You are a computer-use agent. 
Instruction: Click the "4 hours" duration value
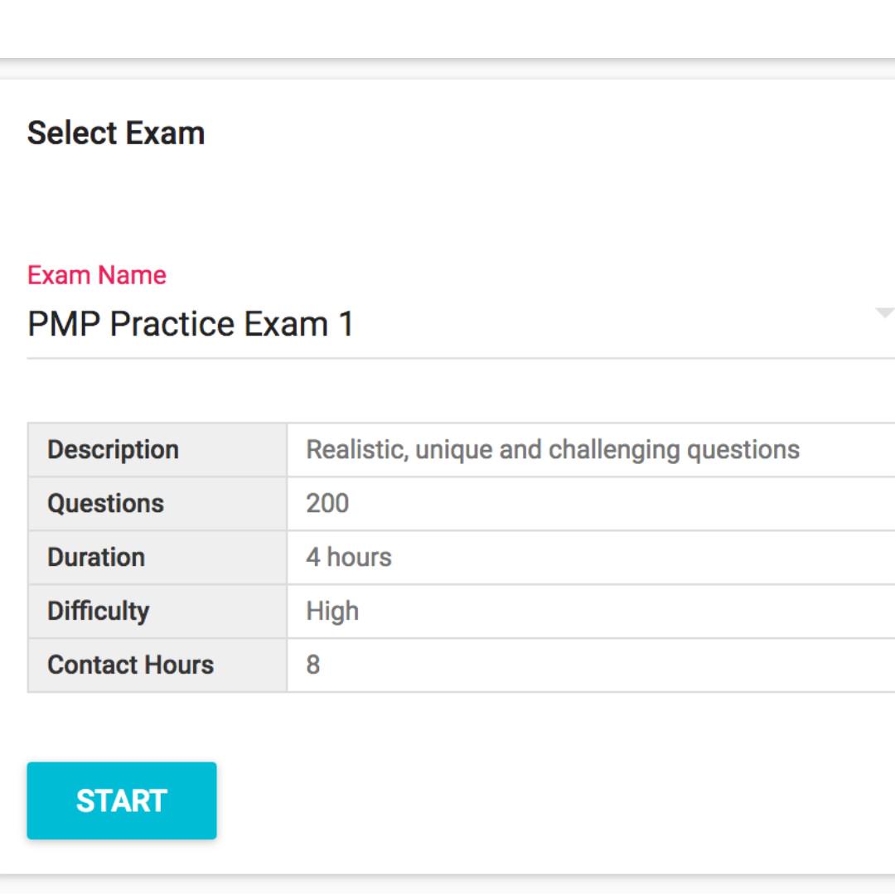(348, 557)
